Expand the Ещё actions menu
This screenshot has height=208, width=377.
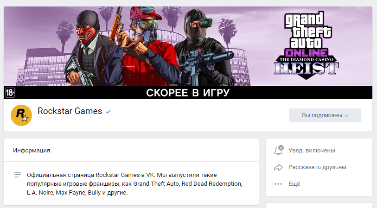(x=294, y=184)
